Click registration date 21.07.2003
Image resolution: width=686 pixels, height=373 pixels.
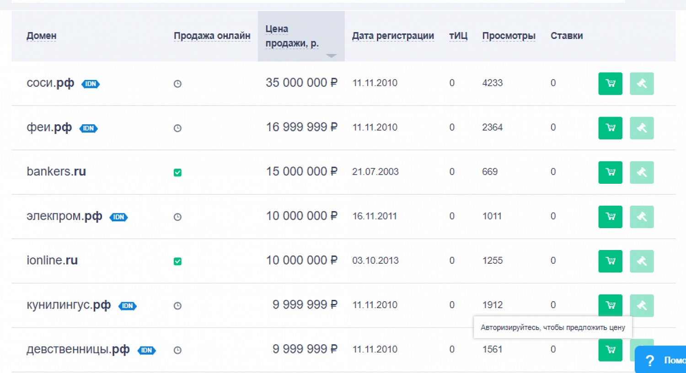pyautogui.click(x=375, y=172)
